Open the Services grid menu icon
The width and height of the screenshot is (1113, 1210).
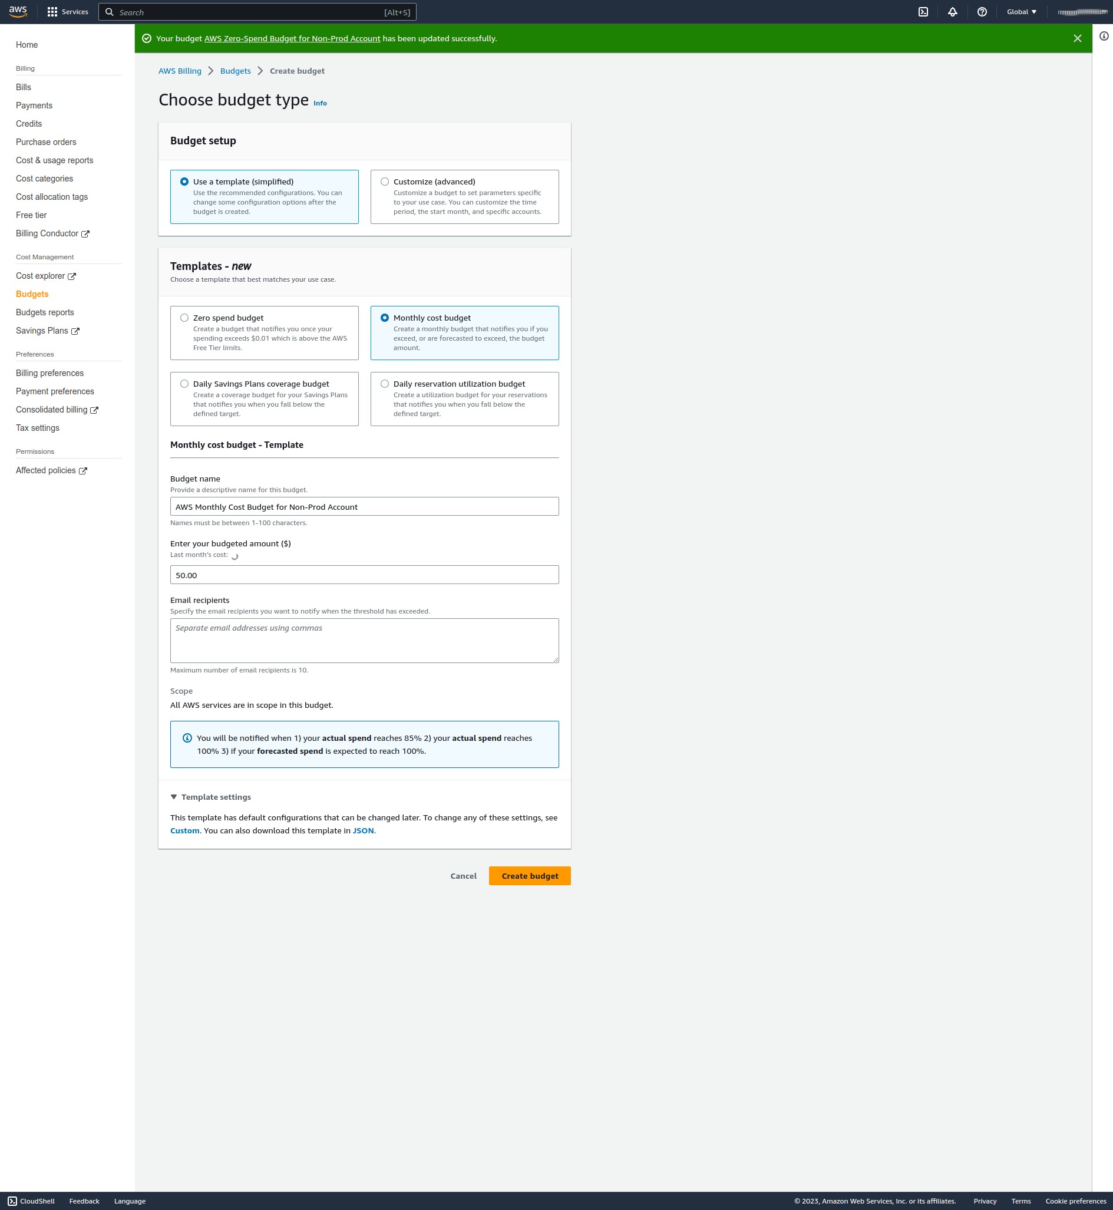point(52,12)
